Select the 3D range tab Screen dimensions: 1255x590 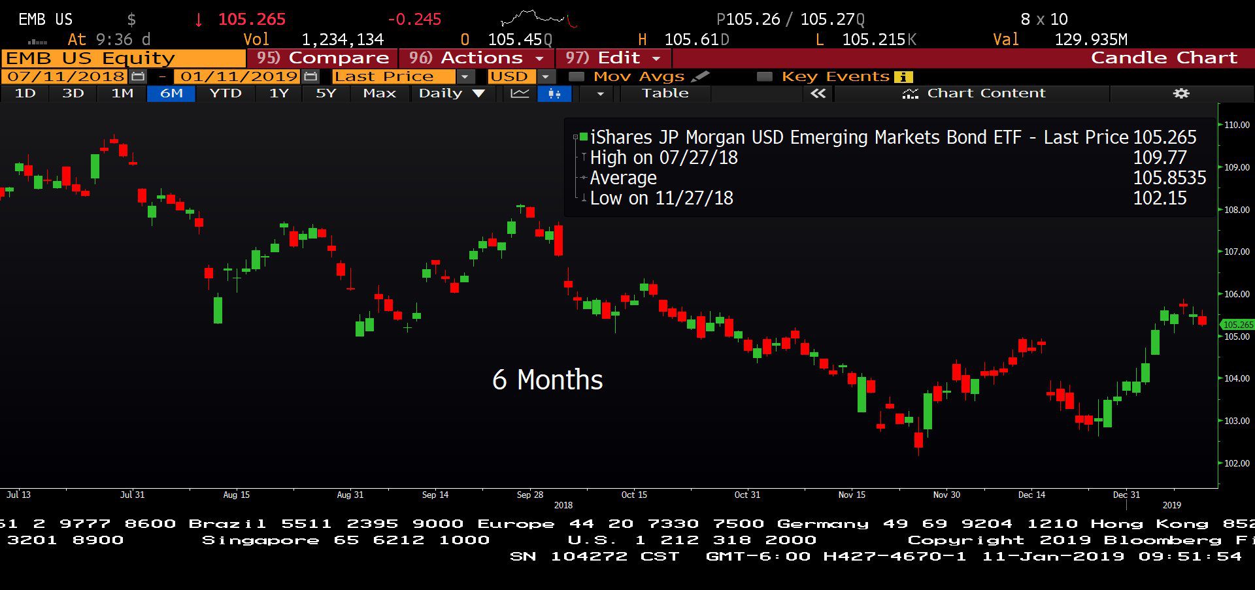[73, 93]
